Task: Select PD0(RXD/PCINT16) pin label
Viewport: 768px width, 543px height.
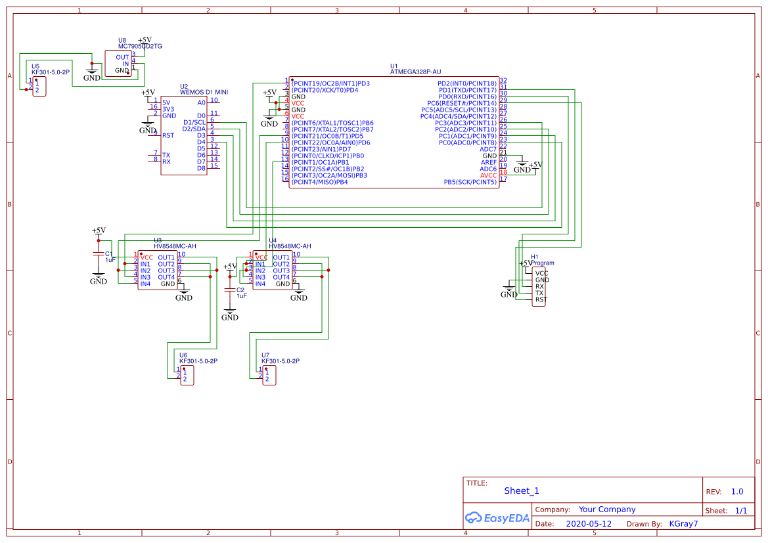Action: point(467,97)
